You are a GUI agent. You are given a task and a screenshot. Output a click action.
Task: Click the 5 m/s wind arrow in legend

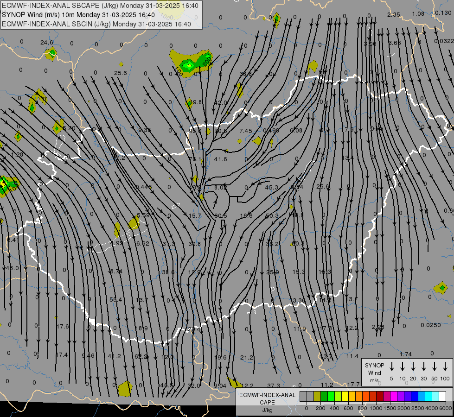point(391,366)
